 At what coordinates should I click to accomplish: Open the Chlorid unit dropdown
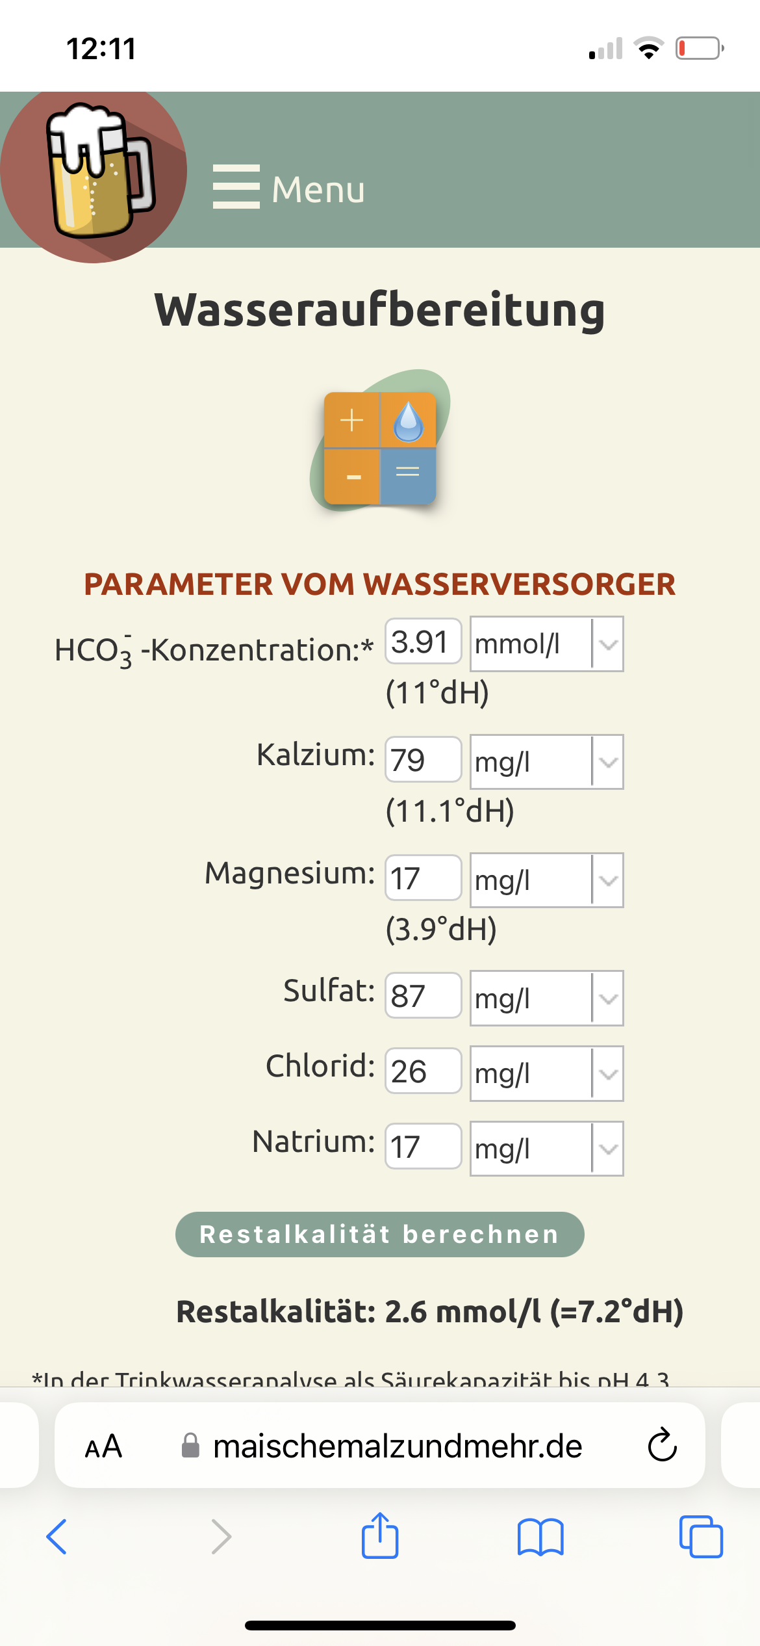(x=546, y=1073)
